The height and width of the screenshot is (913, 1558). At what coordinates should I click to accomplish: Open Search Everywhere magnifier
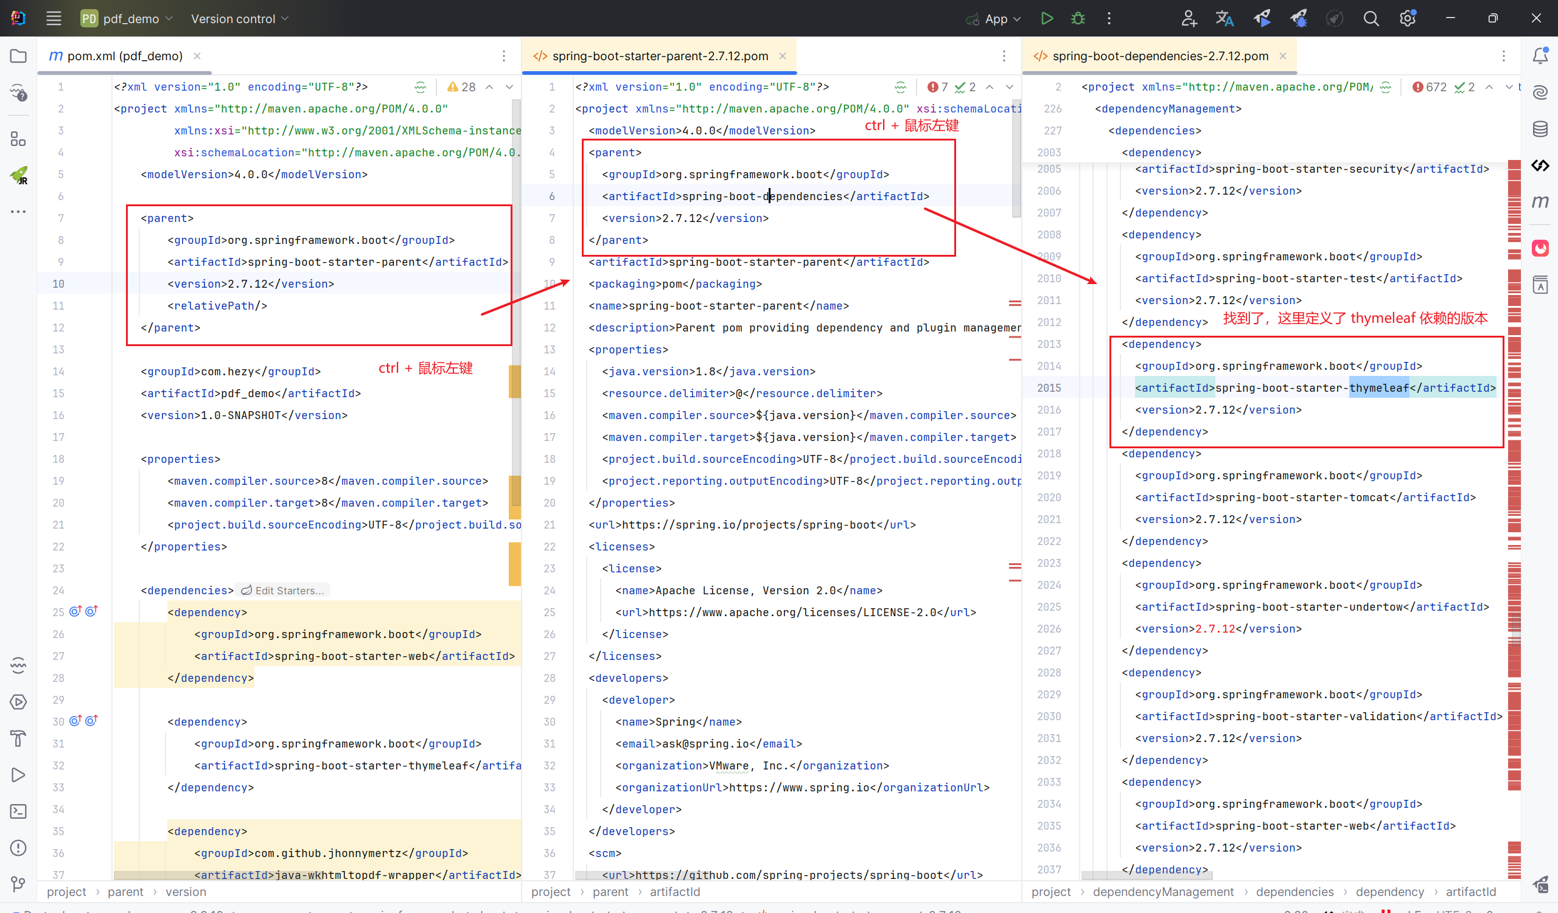coord(1371,18)
